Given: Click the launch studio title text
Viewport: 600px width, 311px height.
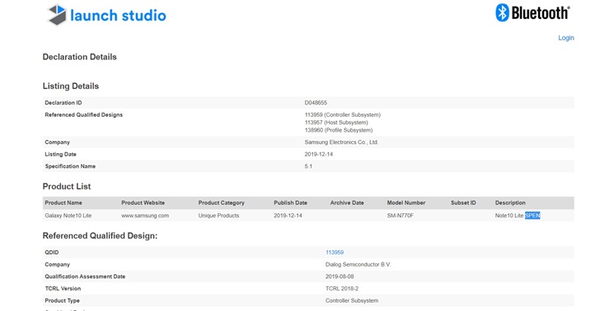Looking at the screenshot, I should [118, 16].
